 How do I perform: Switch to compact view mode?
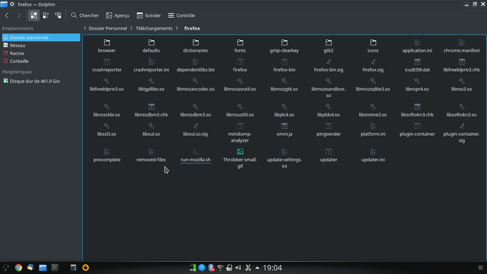46,15
